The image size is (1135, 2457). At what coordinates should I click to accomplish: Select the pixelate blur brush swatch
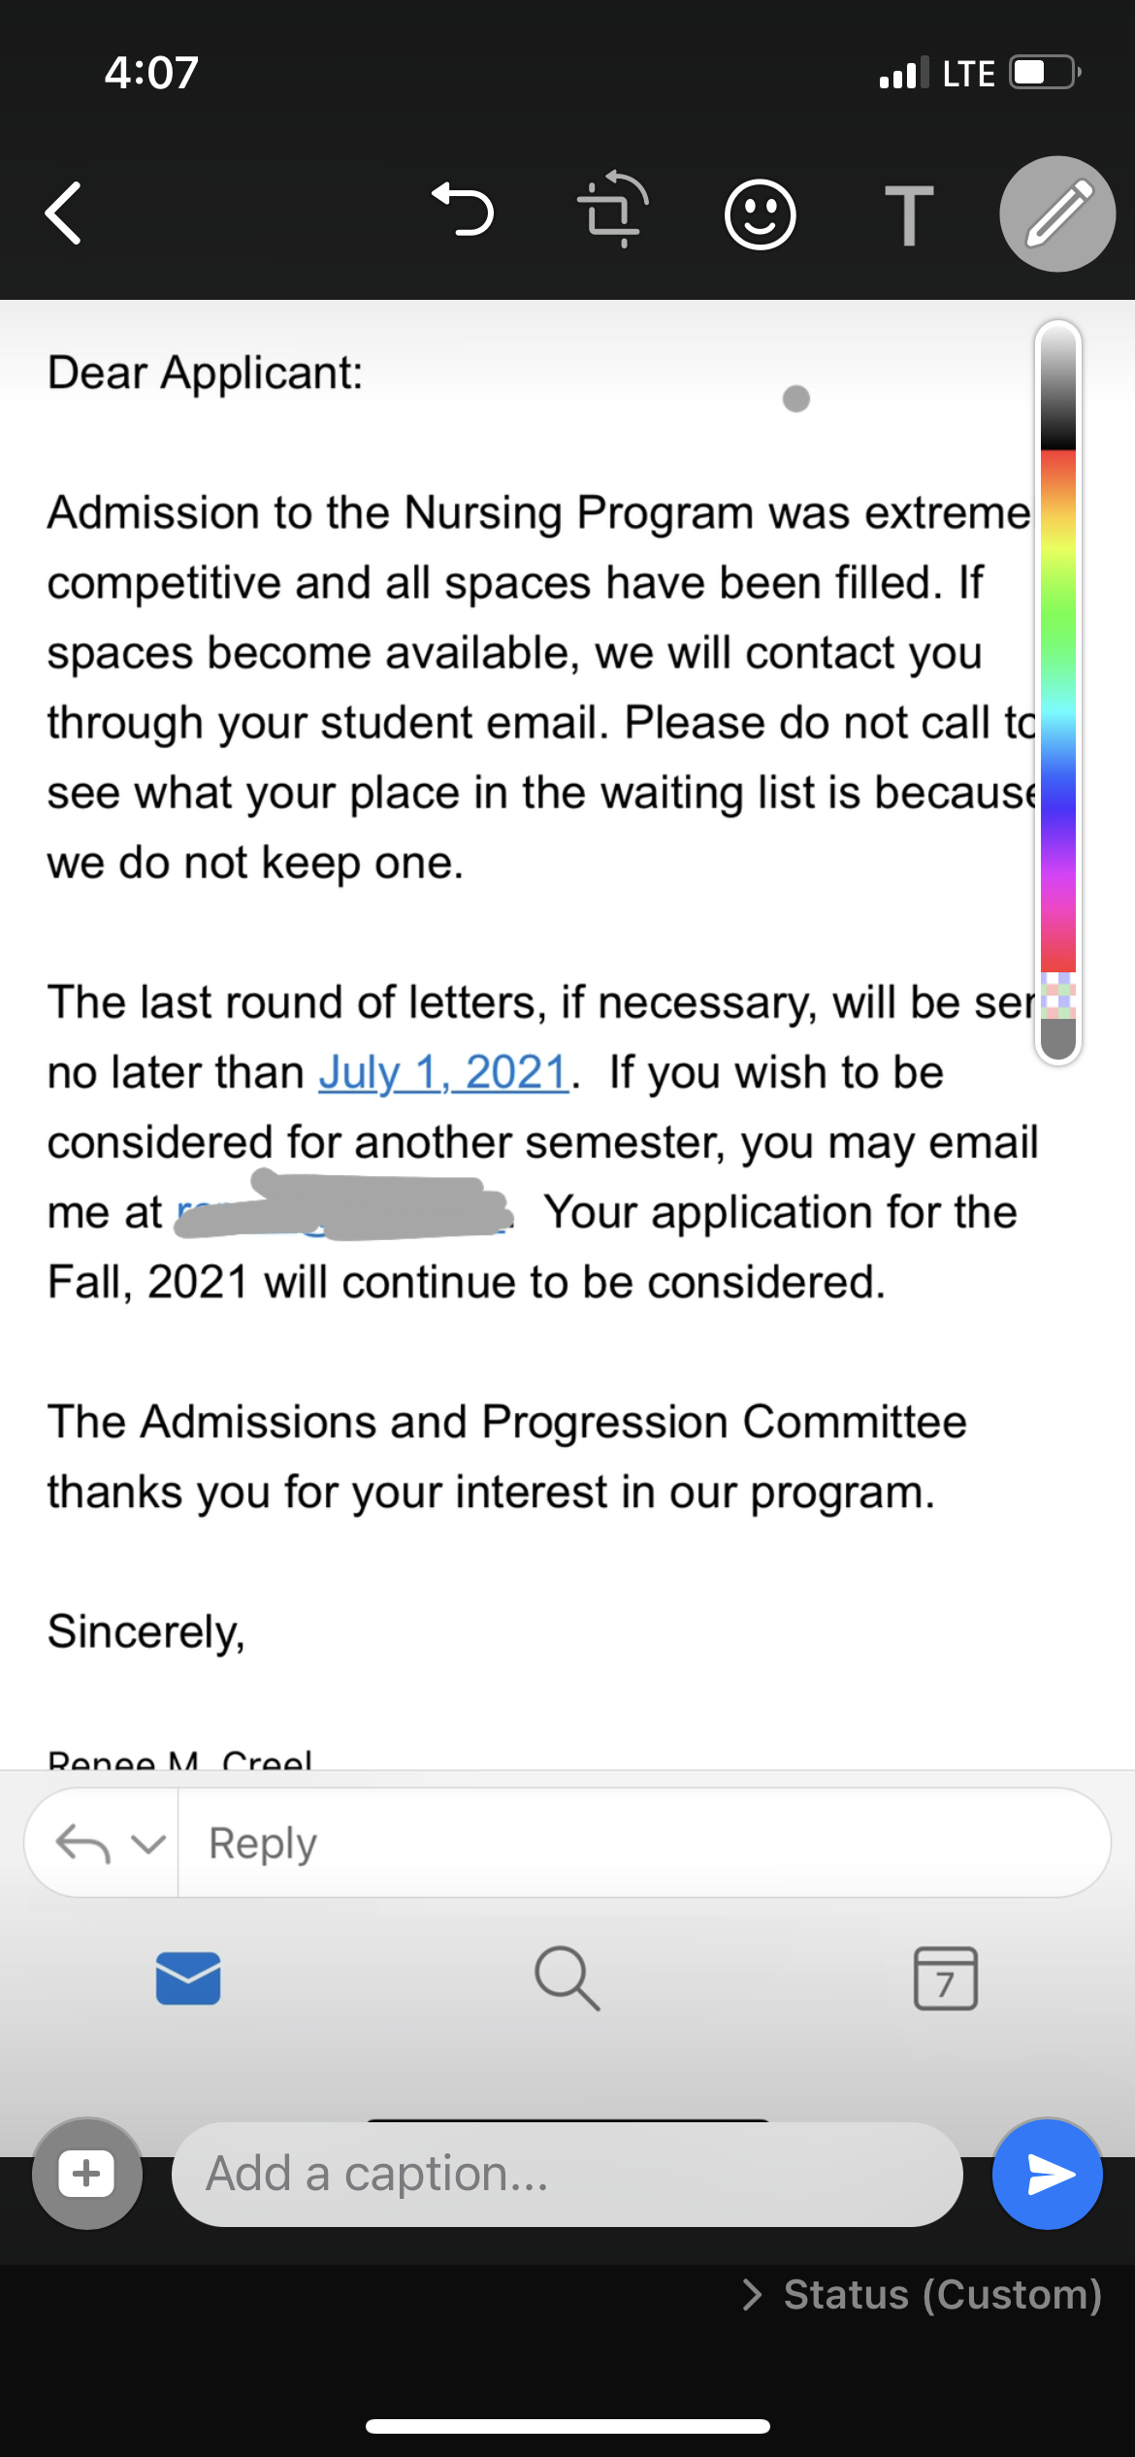click(x=1058, y=995)
